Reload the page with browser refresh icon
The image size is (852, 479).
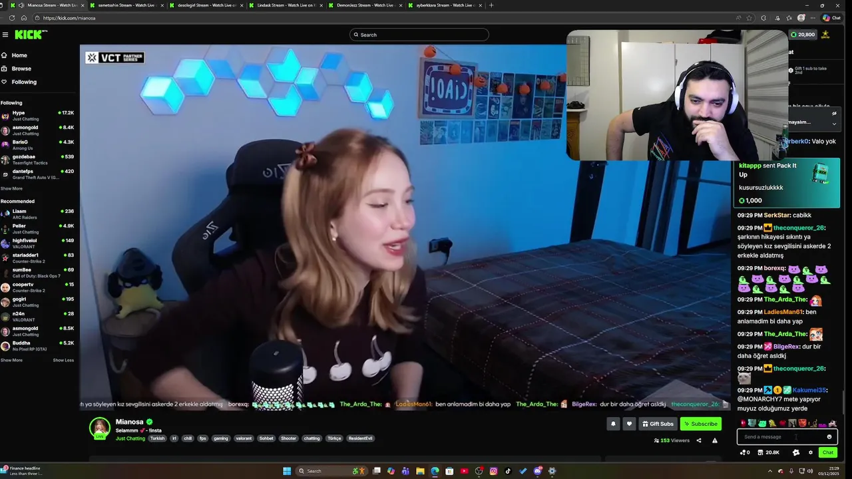point(12,18)
